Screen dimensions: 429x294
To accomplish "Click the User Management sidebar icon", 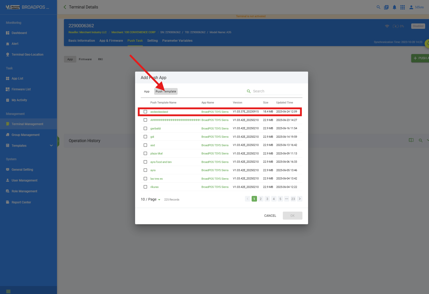I will (8, 180).
